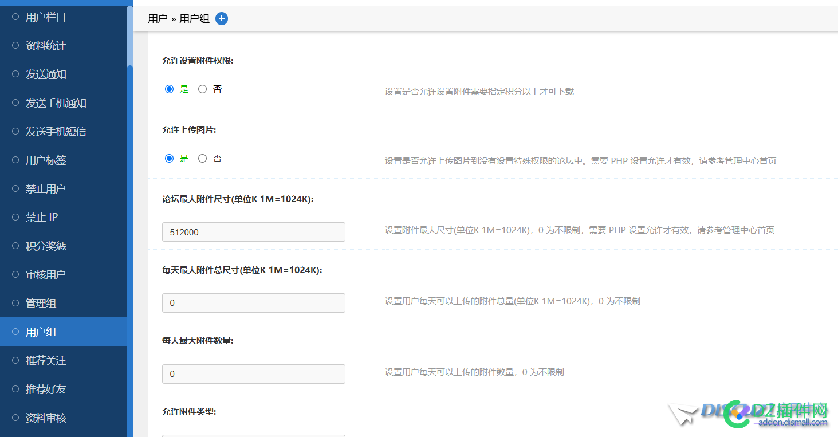Select 是 for 允许设置附件权限

[x=169, y=89]
